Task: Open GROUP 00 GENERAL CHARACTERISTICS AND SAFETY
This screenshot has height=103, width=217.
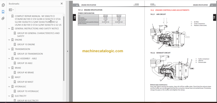Action: [x=38, y=35]
